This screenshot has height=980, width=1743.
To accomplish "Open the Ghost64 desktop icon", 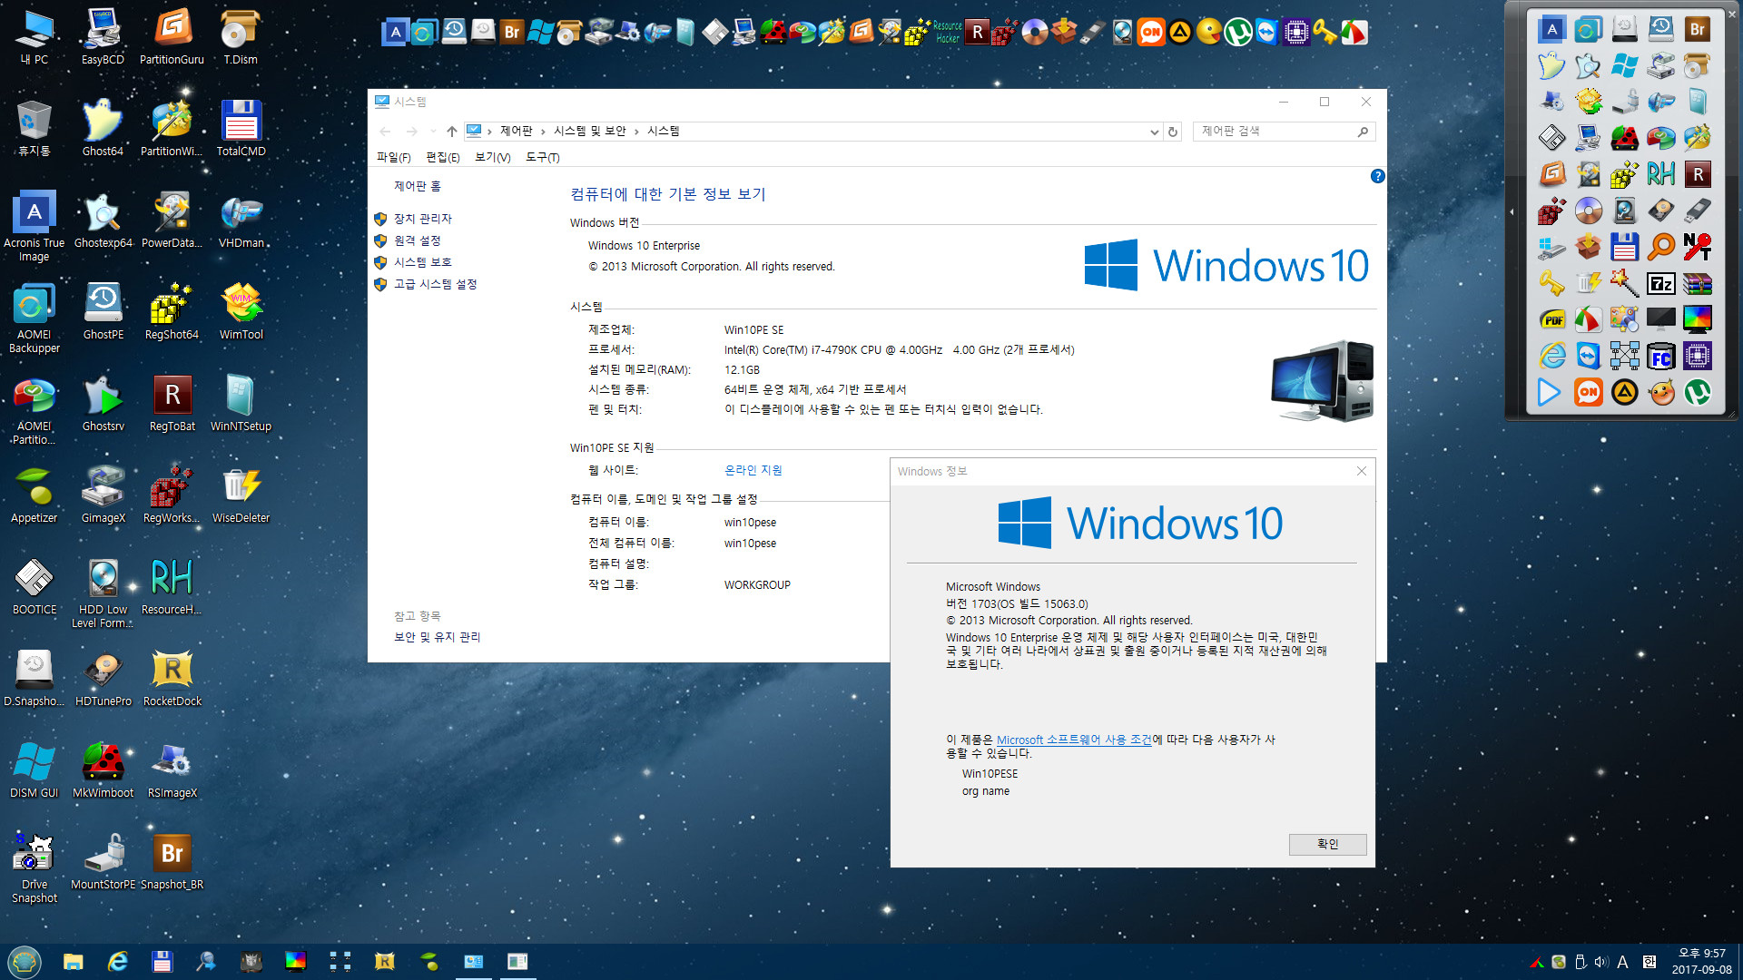I will [103, 128].
